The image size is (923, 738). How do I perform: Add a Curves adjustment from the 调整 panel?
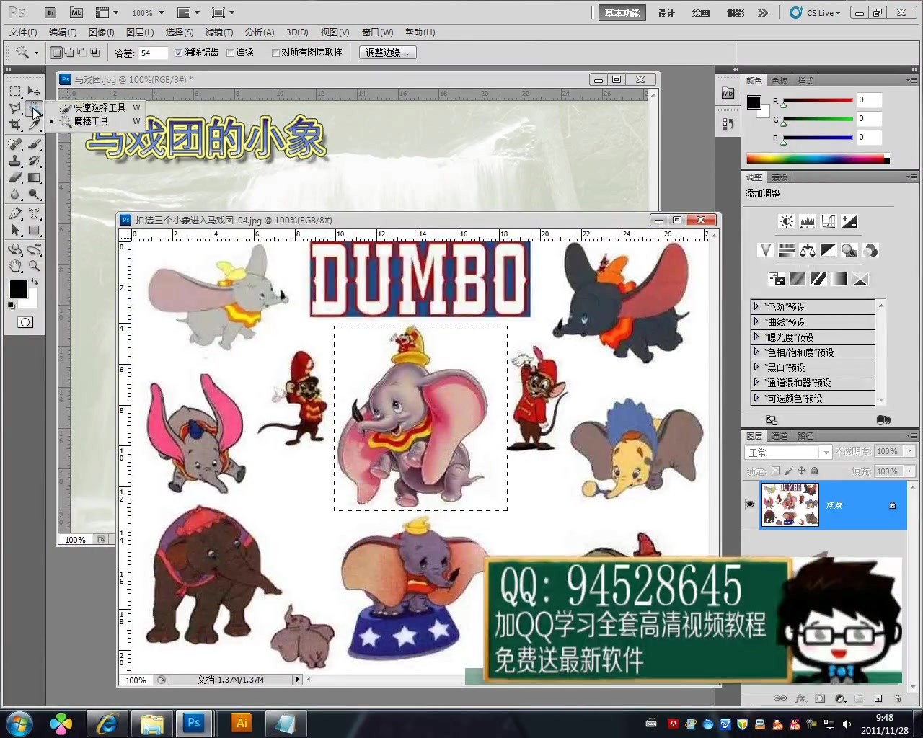tap(829, 221)
